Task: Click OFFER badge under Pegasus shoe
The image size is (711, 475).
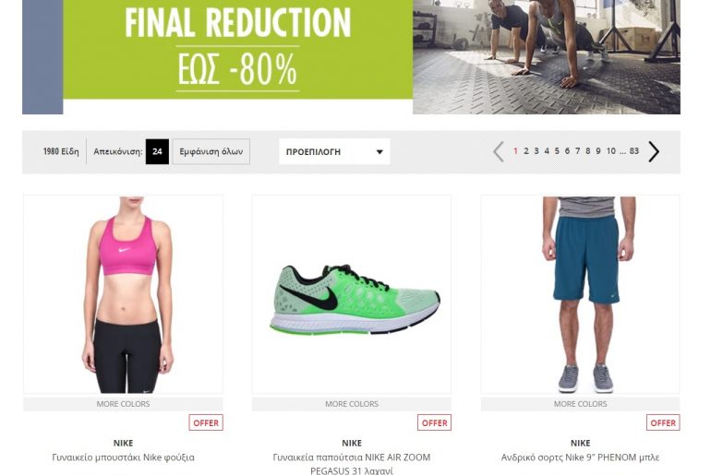Action: [x=434, y=422]
